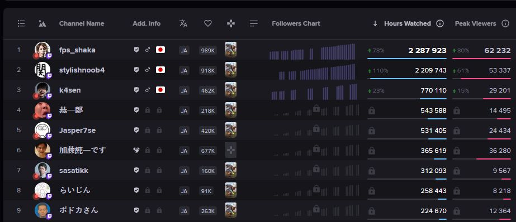
Task: Click the 62 232 peak viewers value
Action: click(x=497, y=50)
